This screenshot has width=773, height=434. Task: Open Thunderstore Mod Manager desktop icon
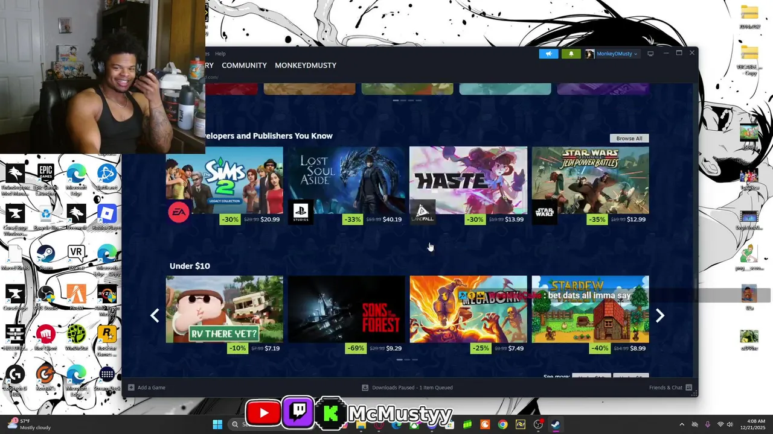(x=15, y=180)
